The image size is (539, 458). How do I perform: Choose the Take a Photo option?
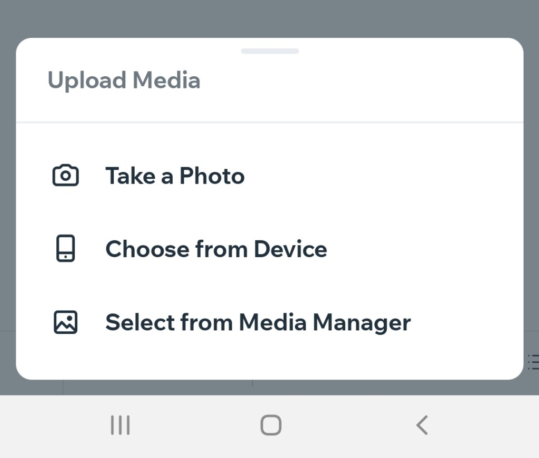pyautogui.click(x=175, y=176)
